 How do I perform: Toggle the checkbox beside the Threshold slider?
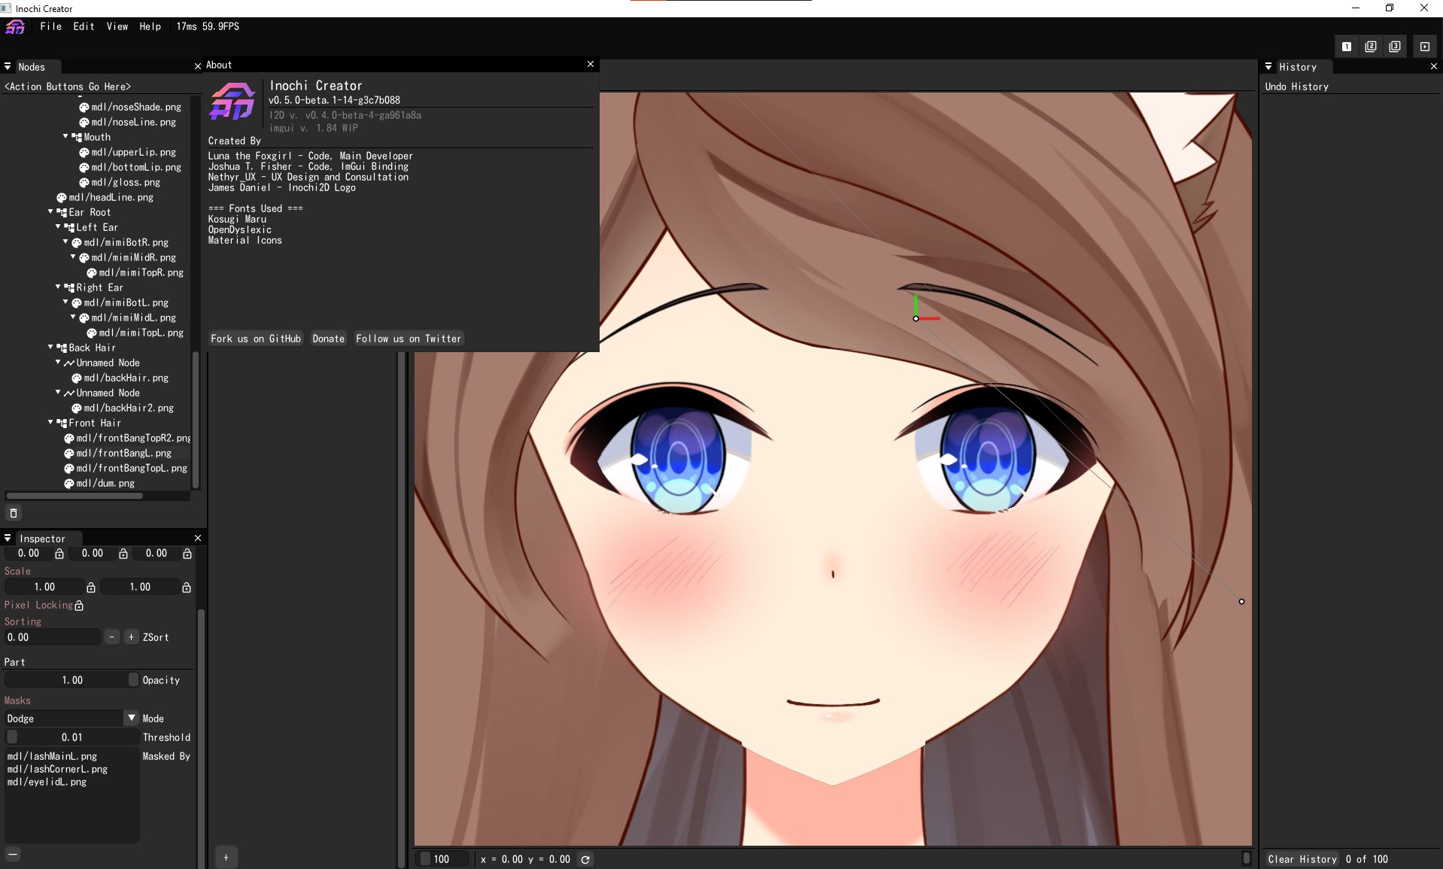click(11, 737)
